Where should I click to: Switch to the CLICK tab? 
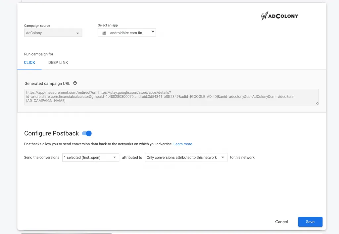pyautogui.click(x=29, y=63)
